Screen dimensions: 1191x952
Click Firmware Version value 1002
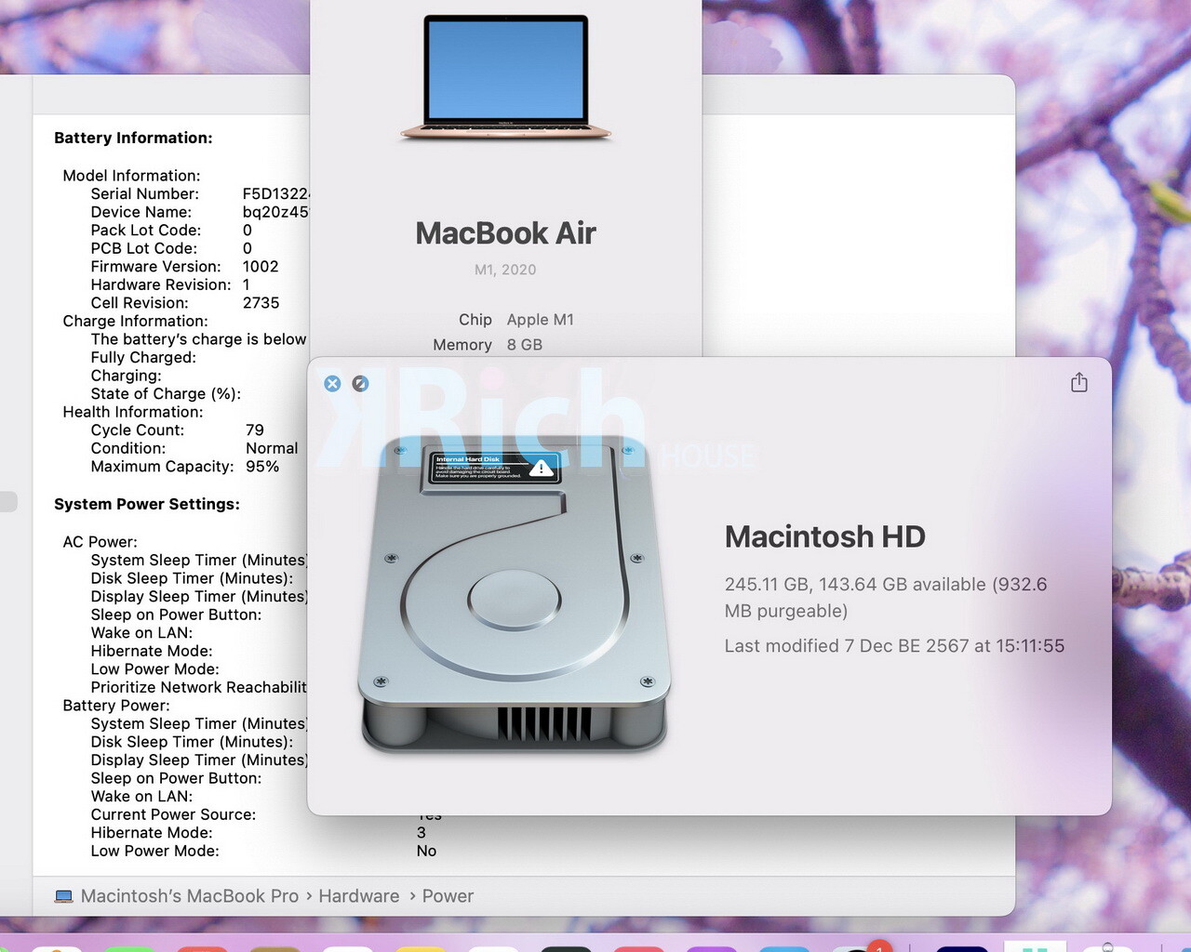(x=261, y=266)
